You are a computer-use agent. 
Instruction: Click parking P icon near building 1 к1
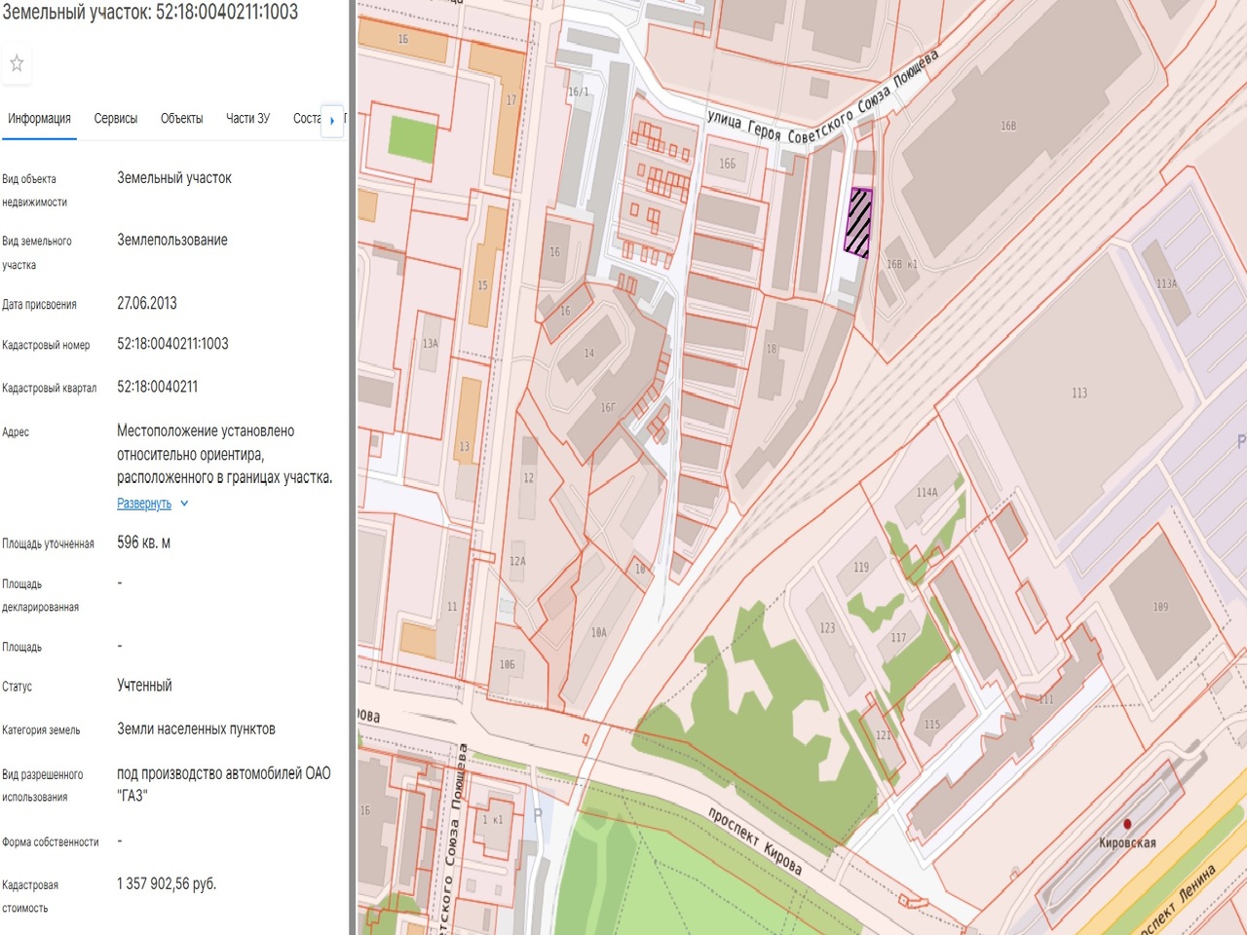[x=537, y=814]
